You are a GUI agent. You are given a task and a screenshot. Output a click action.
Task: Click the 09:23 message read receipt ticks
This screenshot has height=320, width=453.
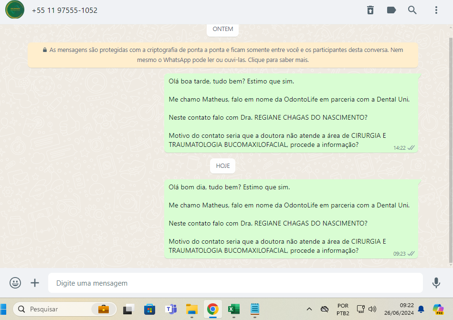pos(411,254)
